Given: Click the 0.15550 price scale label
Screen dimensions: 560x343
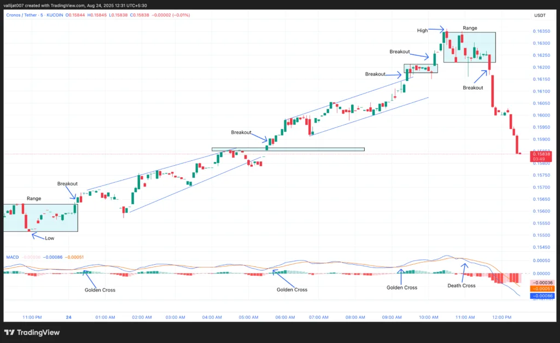Looking at the screenshot, I should [x=541, y=223].
